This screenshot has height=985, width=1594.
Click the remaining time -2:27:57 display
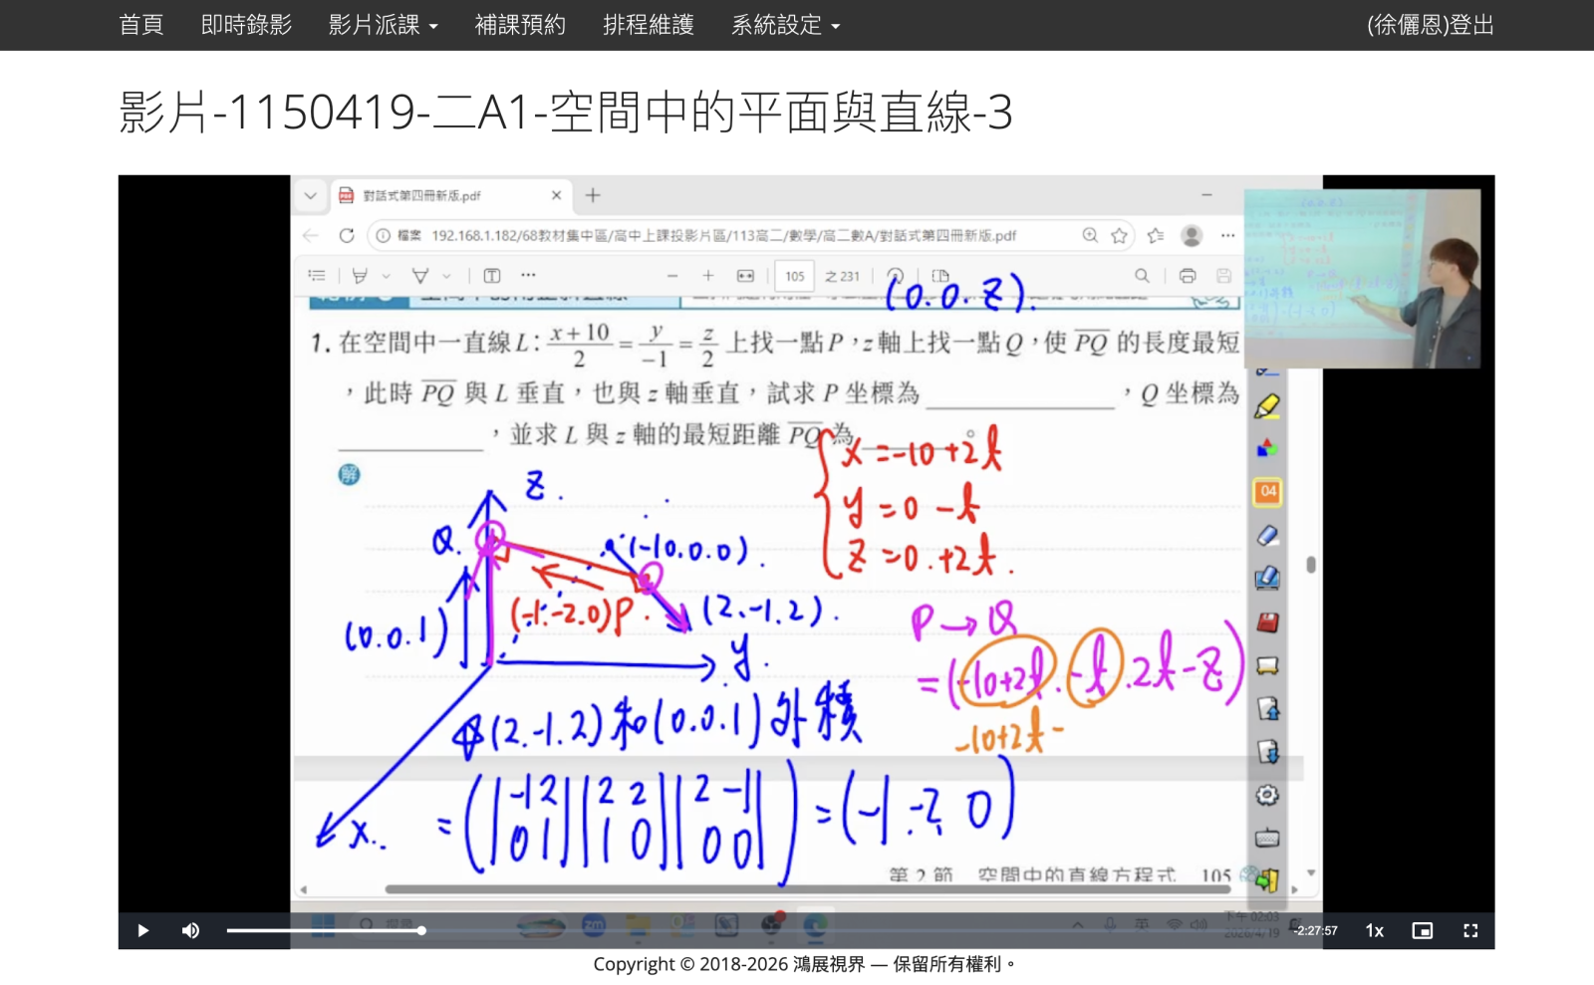click(x=1315, y=930)
